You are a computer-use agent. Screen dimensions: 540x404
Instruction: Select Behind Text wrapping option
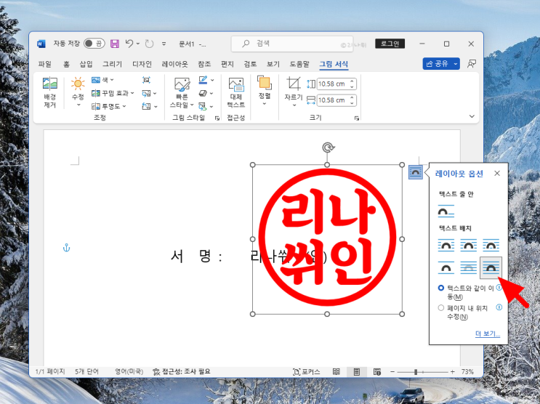(x=468, y=267)
